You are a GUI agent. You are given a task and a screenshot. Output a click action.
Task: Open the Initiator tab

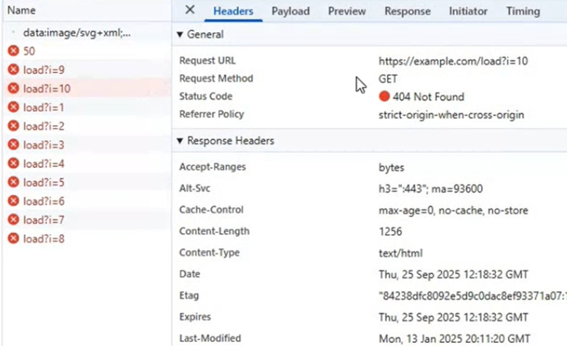tap(468, 11)
